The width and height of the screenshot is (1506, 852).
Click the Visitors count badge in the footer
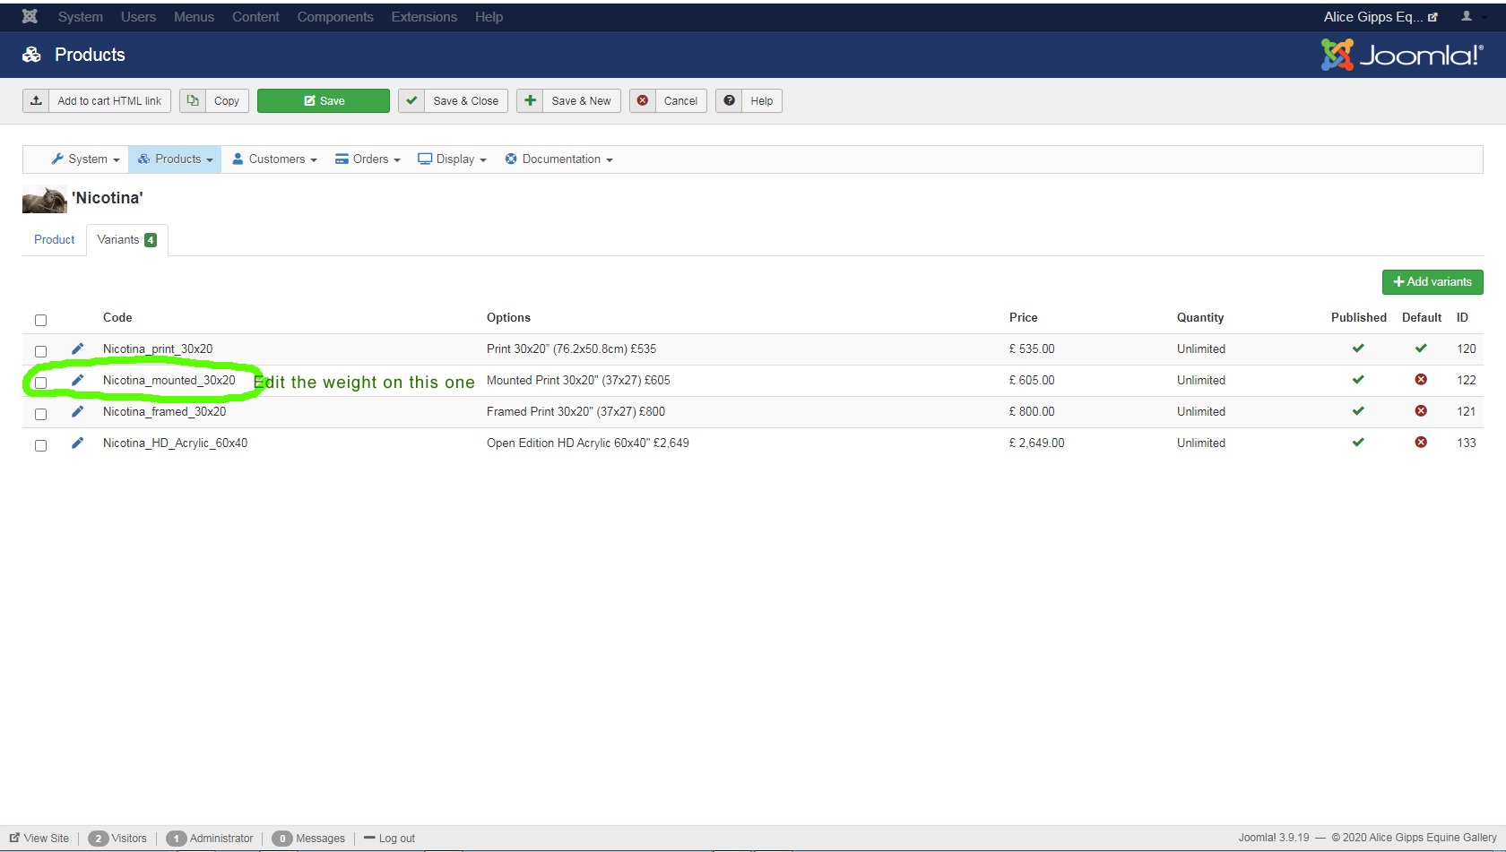coord(99,839)
